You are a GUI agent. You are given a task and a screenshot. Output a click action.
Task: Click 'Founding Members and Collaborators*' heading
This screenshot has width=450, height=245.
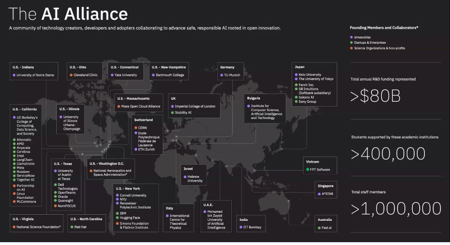(384, 28)
